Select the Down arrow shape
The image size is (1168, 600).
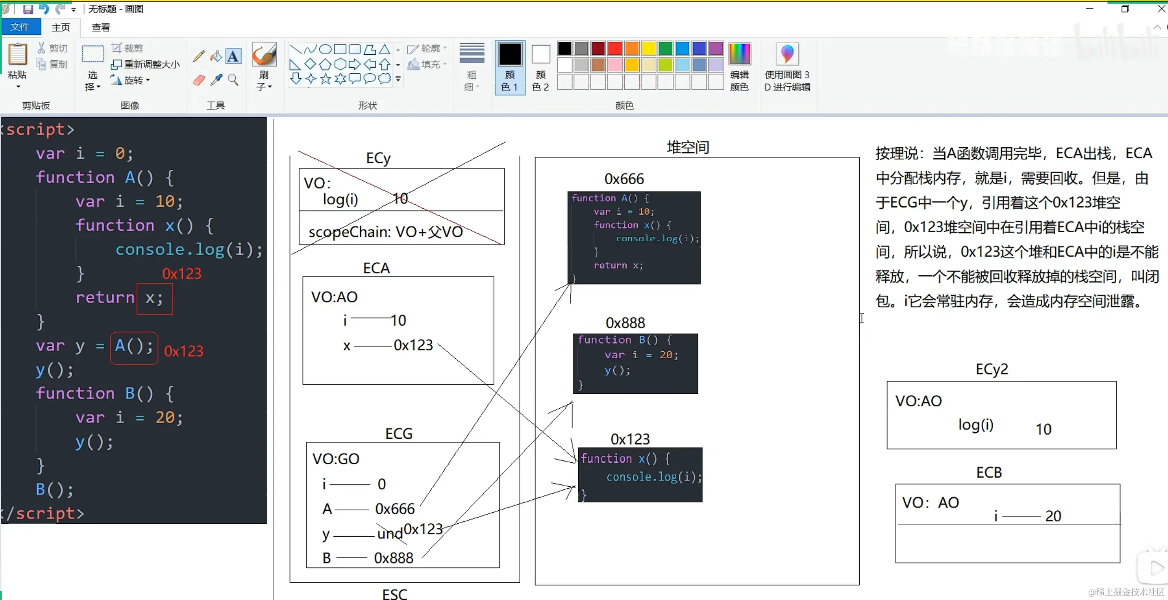[296, 79]
